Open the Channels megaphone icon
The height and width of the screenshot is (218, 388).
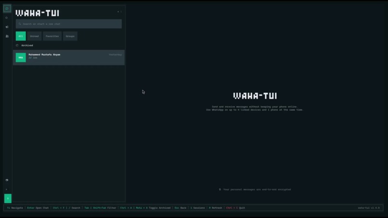coord(7,27)
